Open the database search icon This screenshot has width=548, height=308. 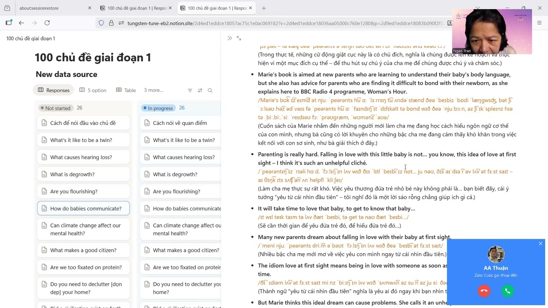(x=210, y=90)
